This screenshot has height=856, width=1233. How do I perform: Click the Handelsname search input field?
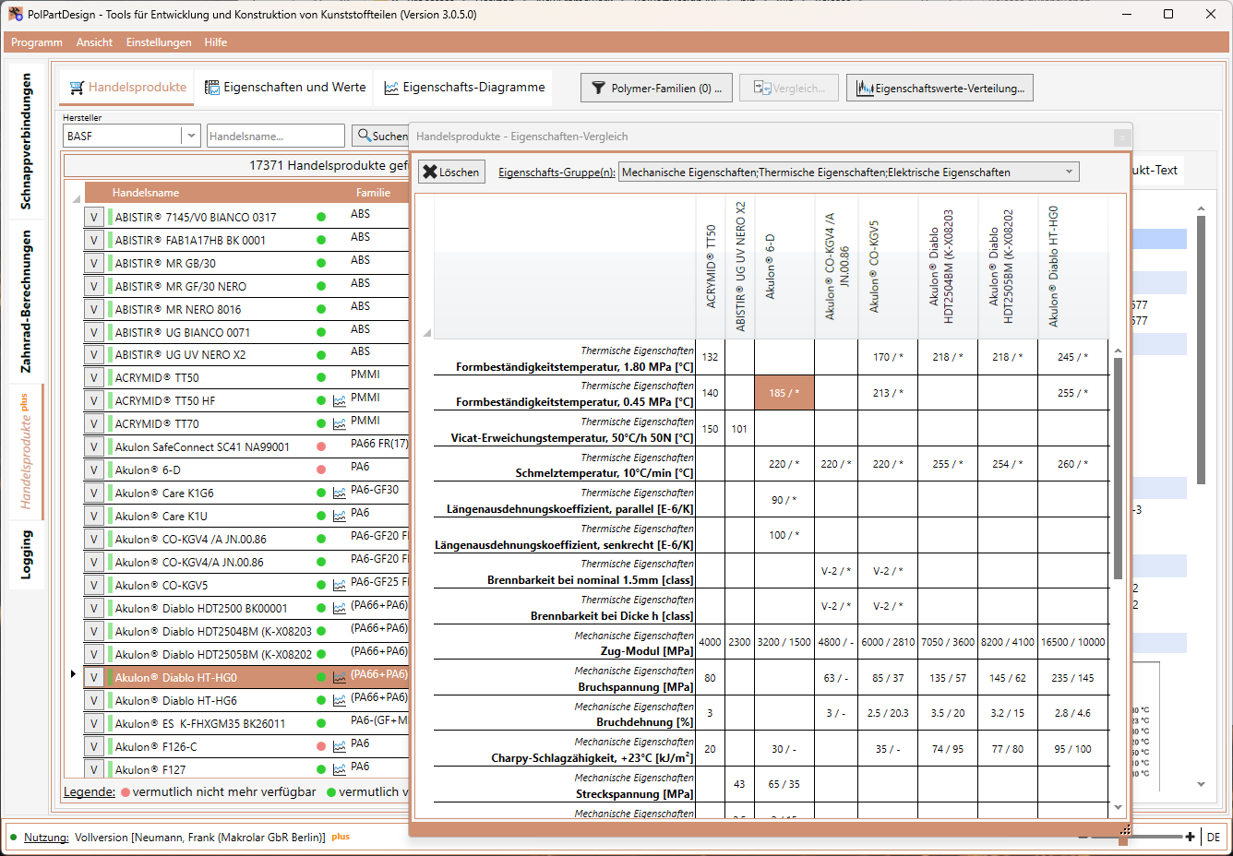tap(276, 136)
